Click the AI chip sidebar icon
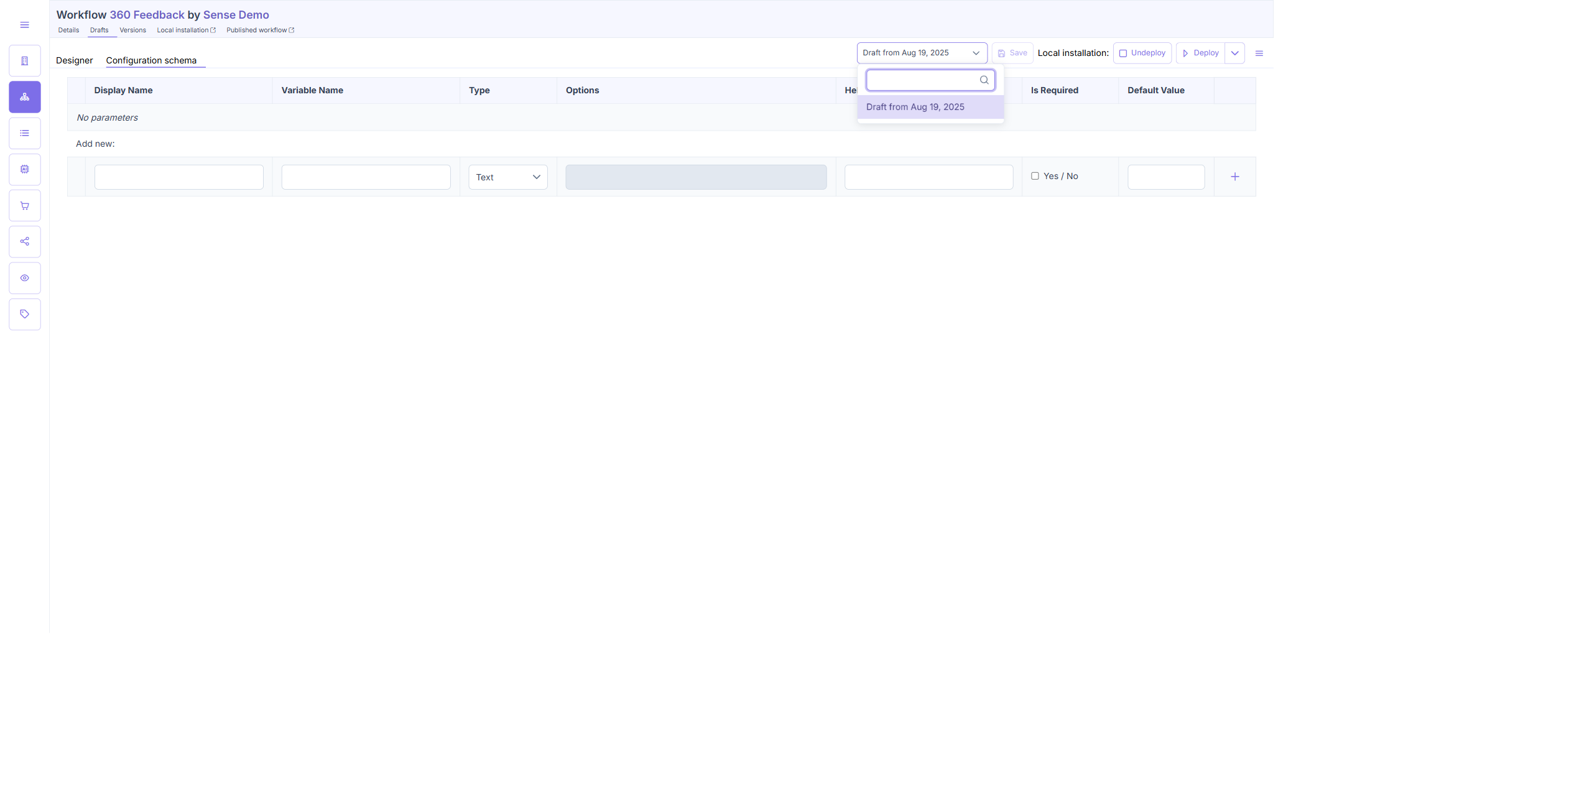The image size is (1592, 791). click(25, 169)
